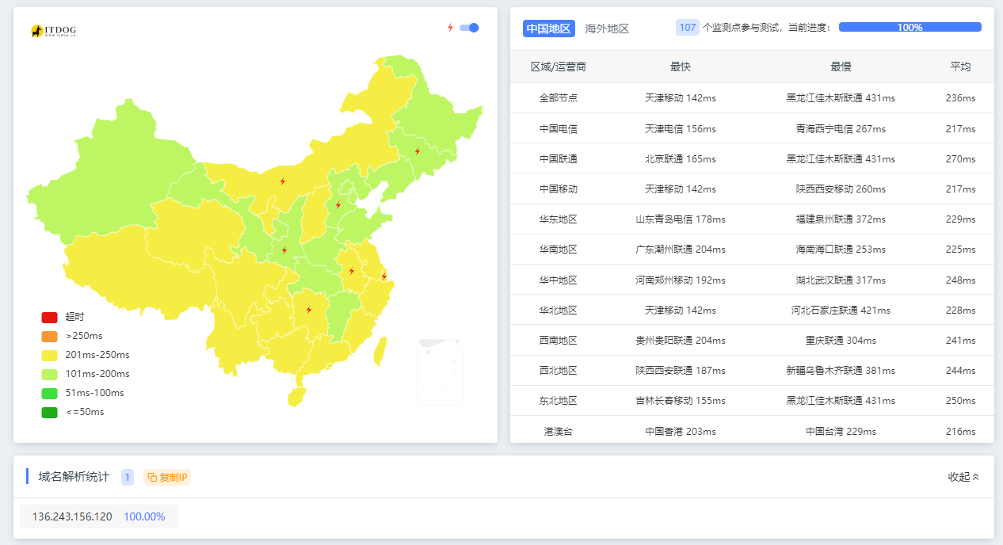Click the lightning marker on Shaanxi province
This screenshot has height=545, width=1003.
(284, 250)
